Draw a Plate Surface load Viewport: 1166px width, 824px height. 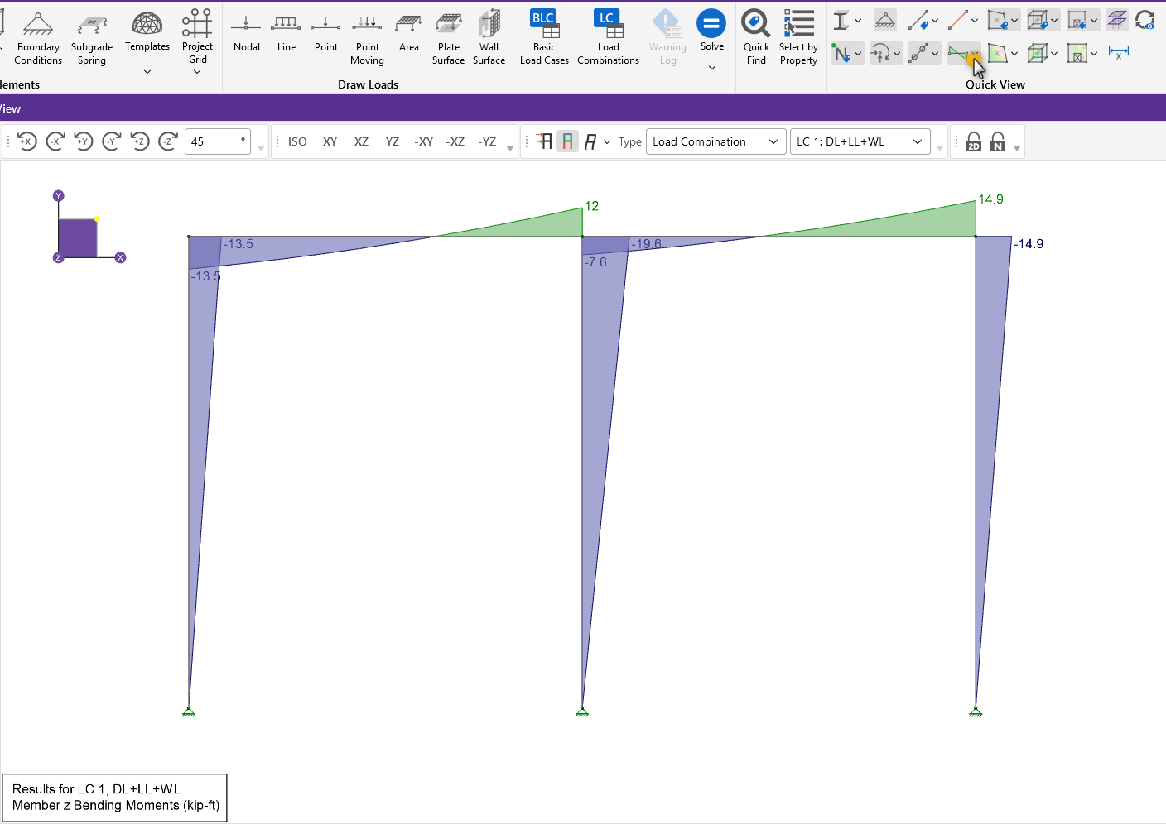pos(448,38)
